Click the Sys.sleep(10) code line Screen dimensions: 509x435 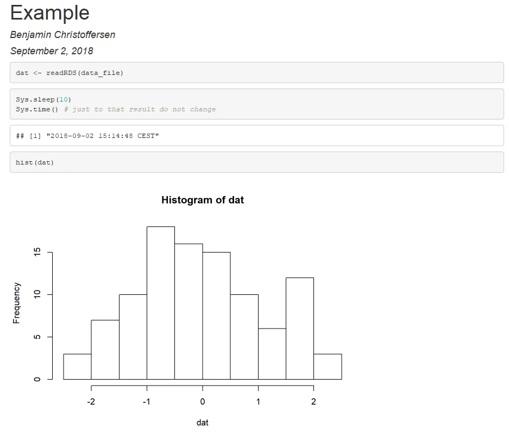43,99
